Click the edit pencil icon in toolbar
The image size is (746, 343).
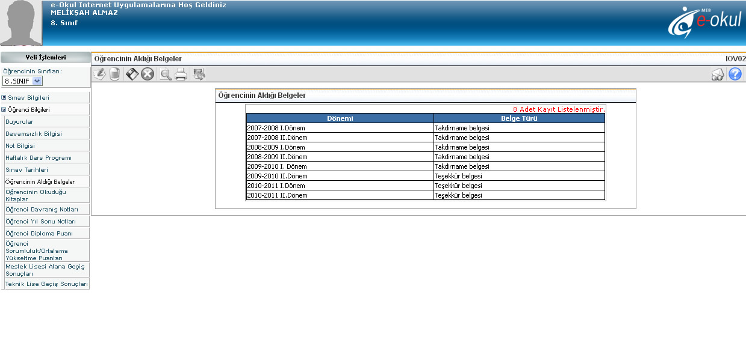coord(99,74)
